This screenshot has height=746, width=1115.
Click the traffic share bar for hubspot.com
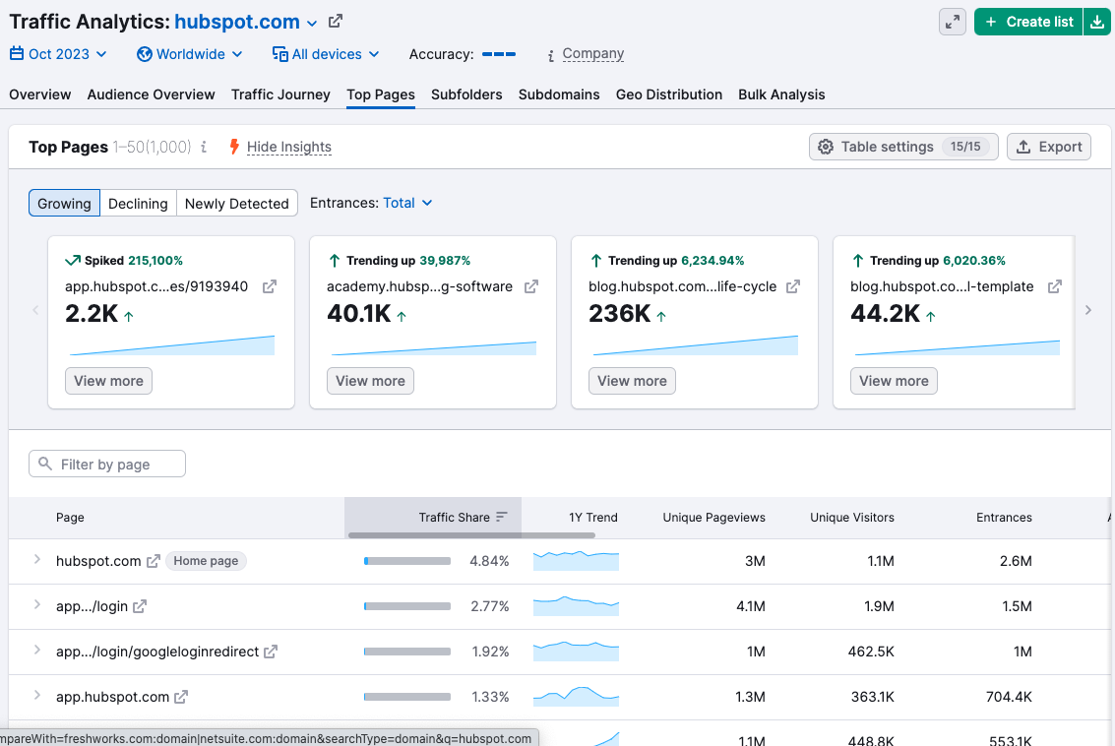click(x=407, y=561)
